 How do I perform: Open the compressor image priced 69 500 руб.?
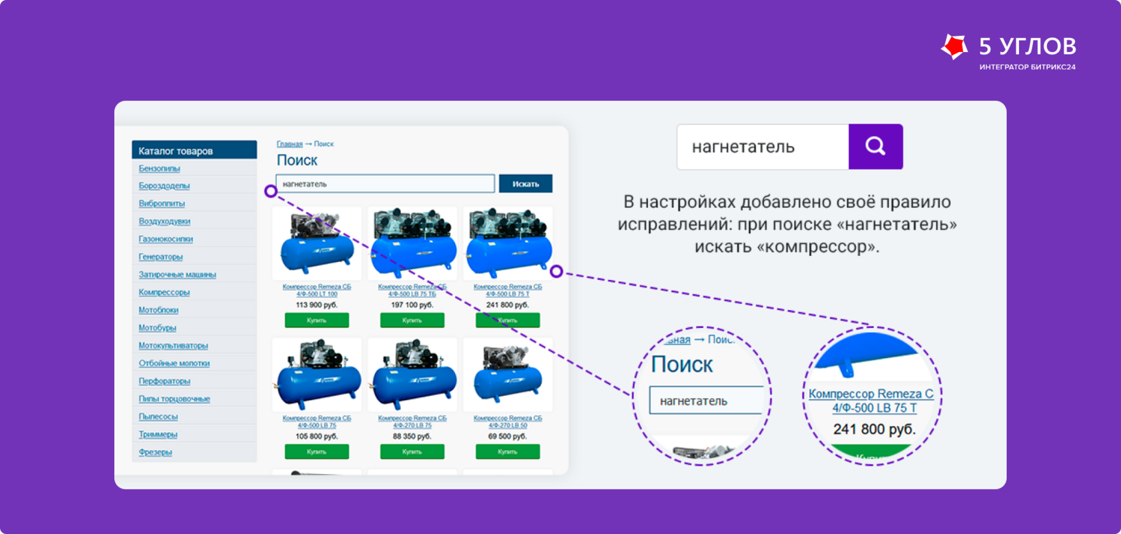(x=508, y=375)
